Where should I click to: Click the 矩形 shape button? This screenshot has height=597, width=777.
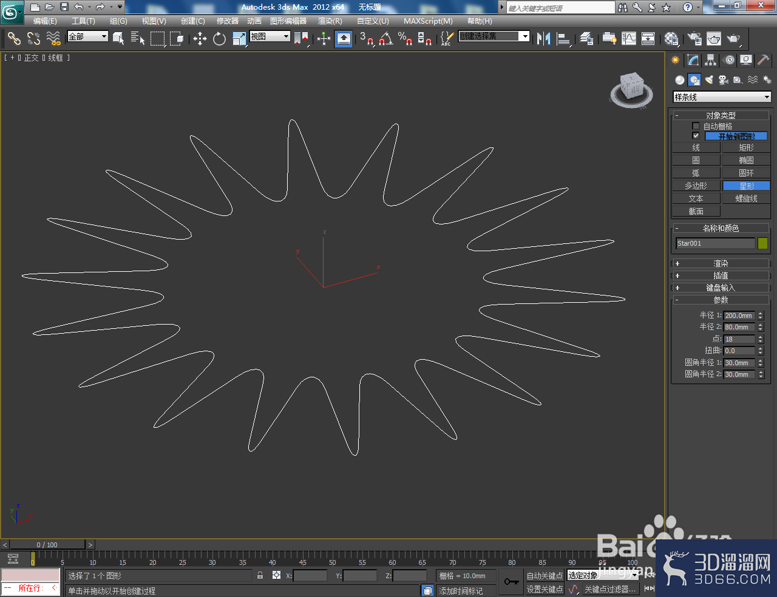pyautogui.click(x=746, y=147)
